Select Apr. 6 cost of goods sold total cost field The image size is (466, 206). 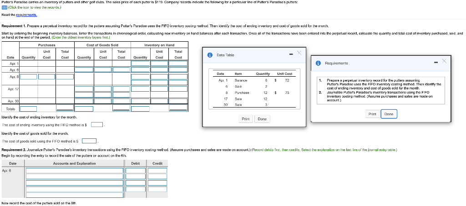point(121,70)
